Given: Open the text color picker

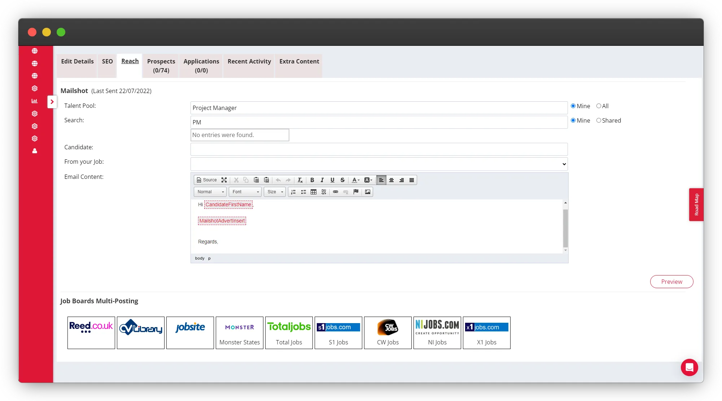Looking at the screenshot, I should pos(356,180).
